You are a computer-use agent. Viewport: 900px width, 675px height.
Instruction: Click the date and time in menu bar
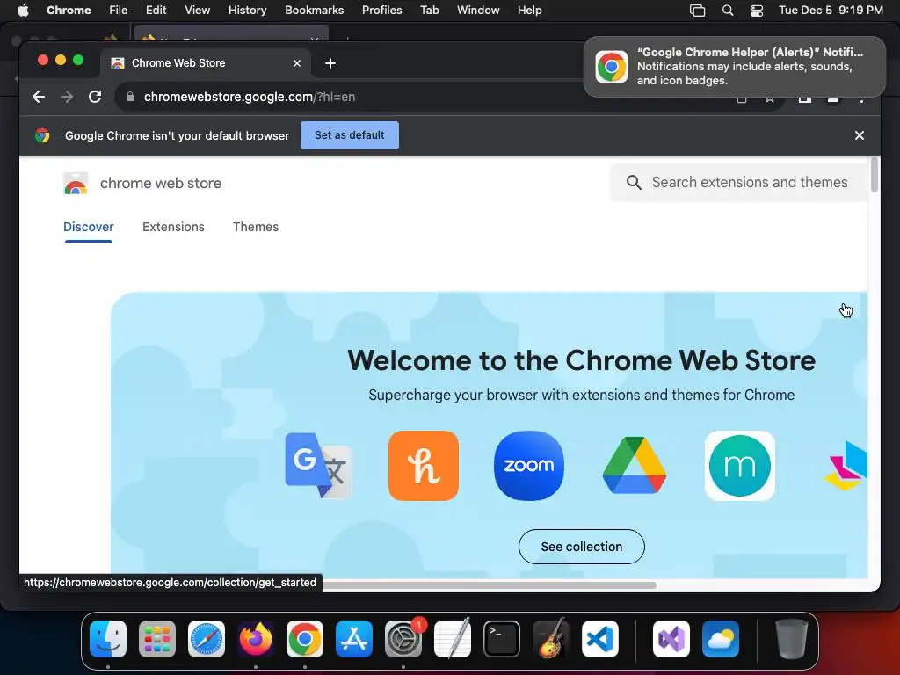coord(831,11)
